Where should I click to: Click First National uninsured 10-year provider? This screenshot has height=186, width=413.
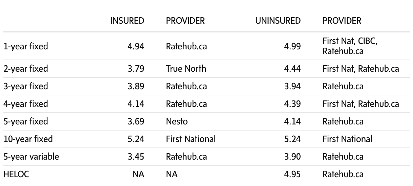click(x=347, y=139)
